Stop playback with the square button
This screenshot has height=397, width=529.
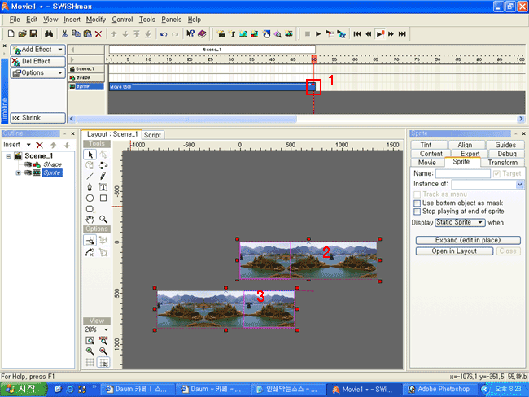(308, 33)
